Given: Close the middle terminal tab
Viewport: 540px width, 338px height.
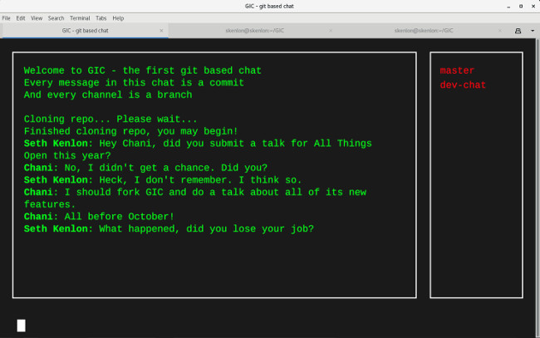Looking at the screenshot, I should [x=330, y=30].
